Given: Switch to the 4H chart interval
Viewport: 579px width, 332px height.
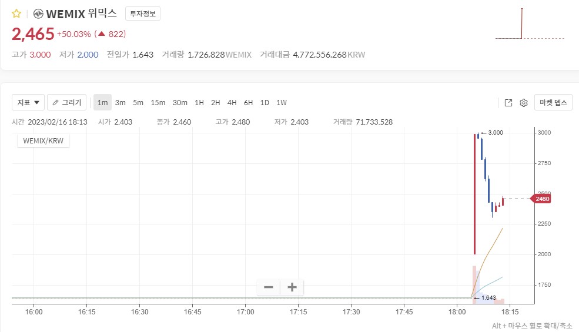Looking at the screenshot, I should coord(232,103).
